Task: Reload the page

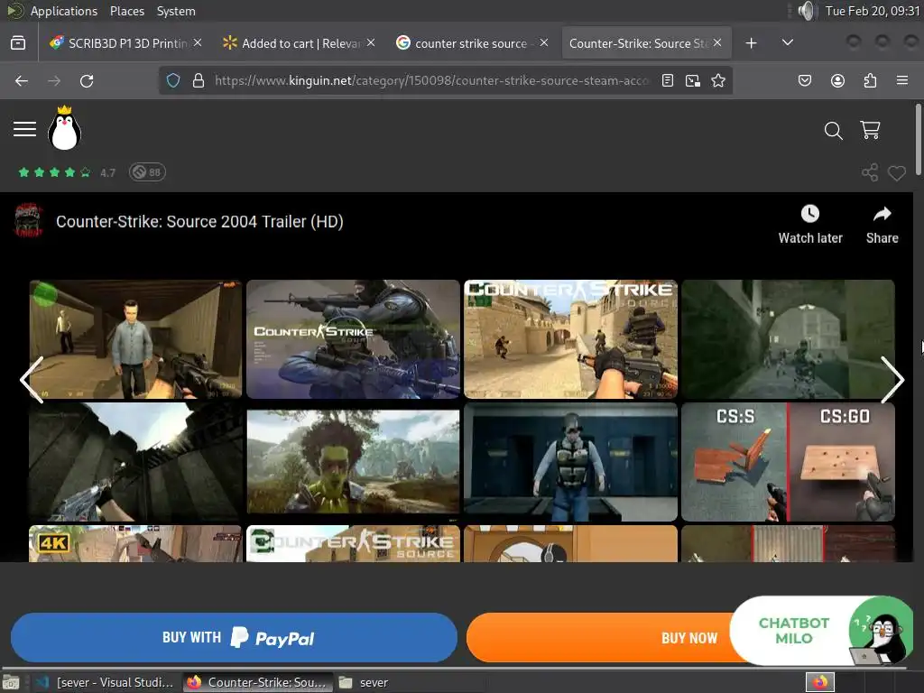Action: click(x=87, y=80)
